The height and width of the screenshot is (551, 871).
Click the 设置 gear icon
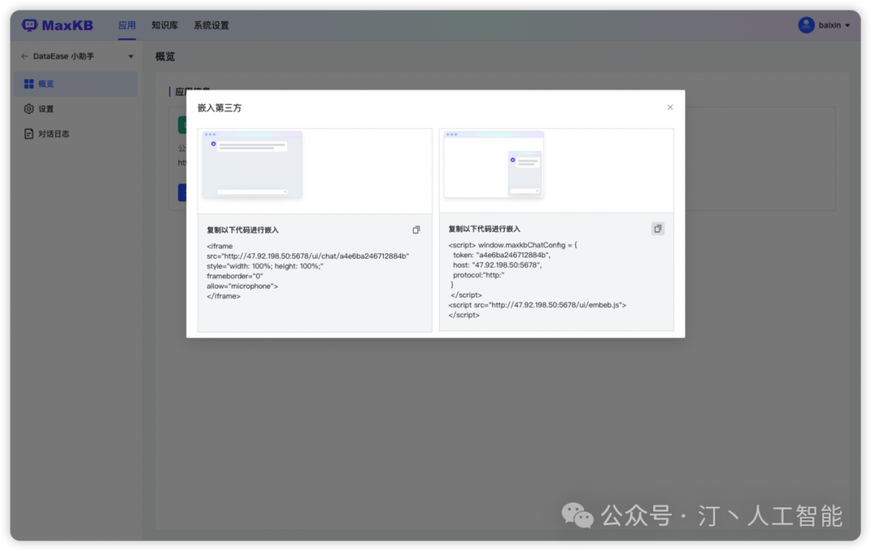coord(29,109)
